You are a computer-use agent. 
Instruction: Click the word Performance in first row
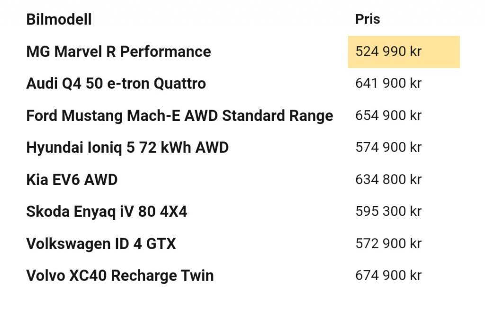165,52
